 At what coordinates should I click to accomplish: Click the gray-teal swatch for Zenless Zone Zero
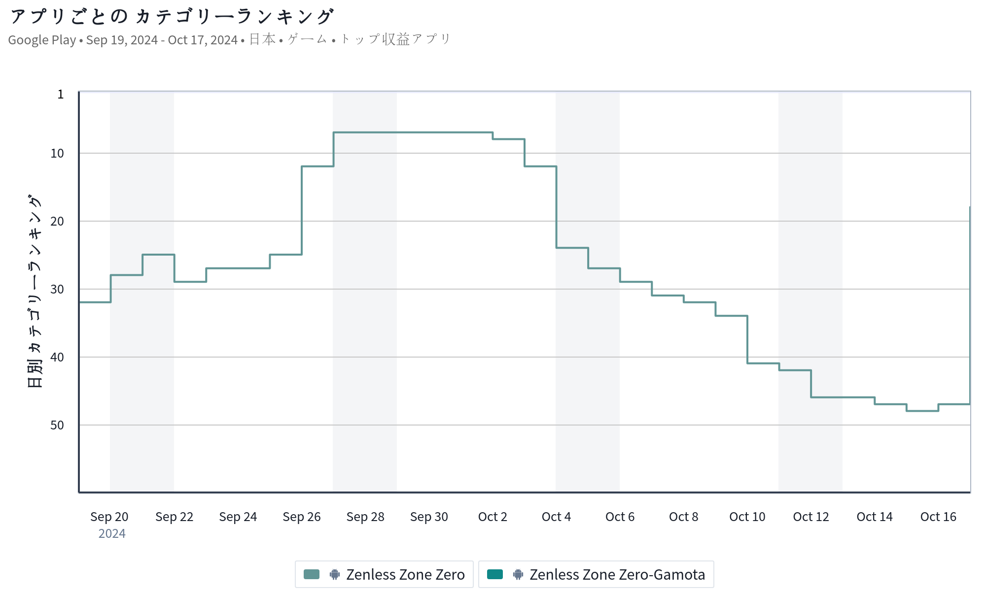(x=312, y=574)
